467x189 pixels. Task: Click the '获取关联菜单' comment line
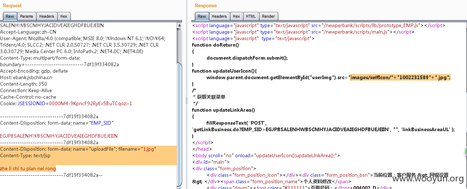pyautogui.click(x=209, y=97)
